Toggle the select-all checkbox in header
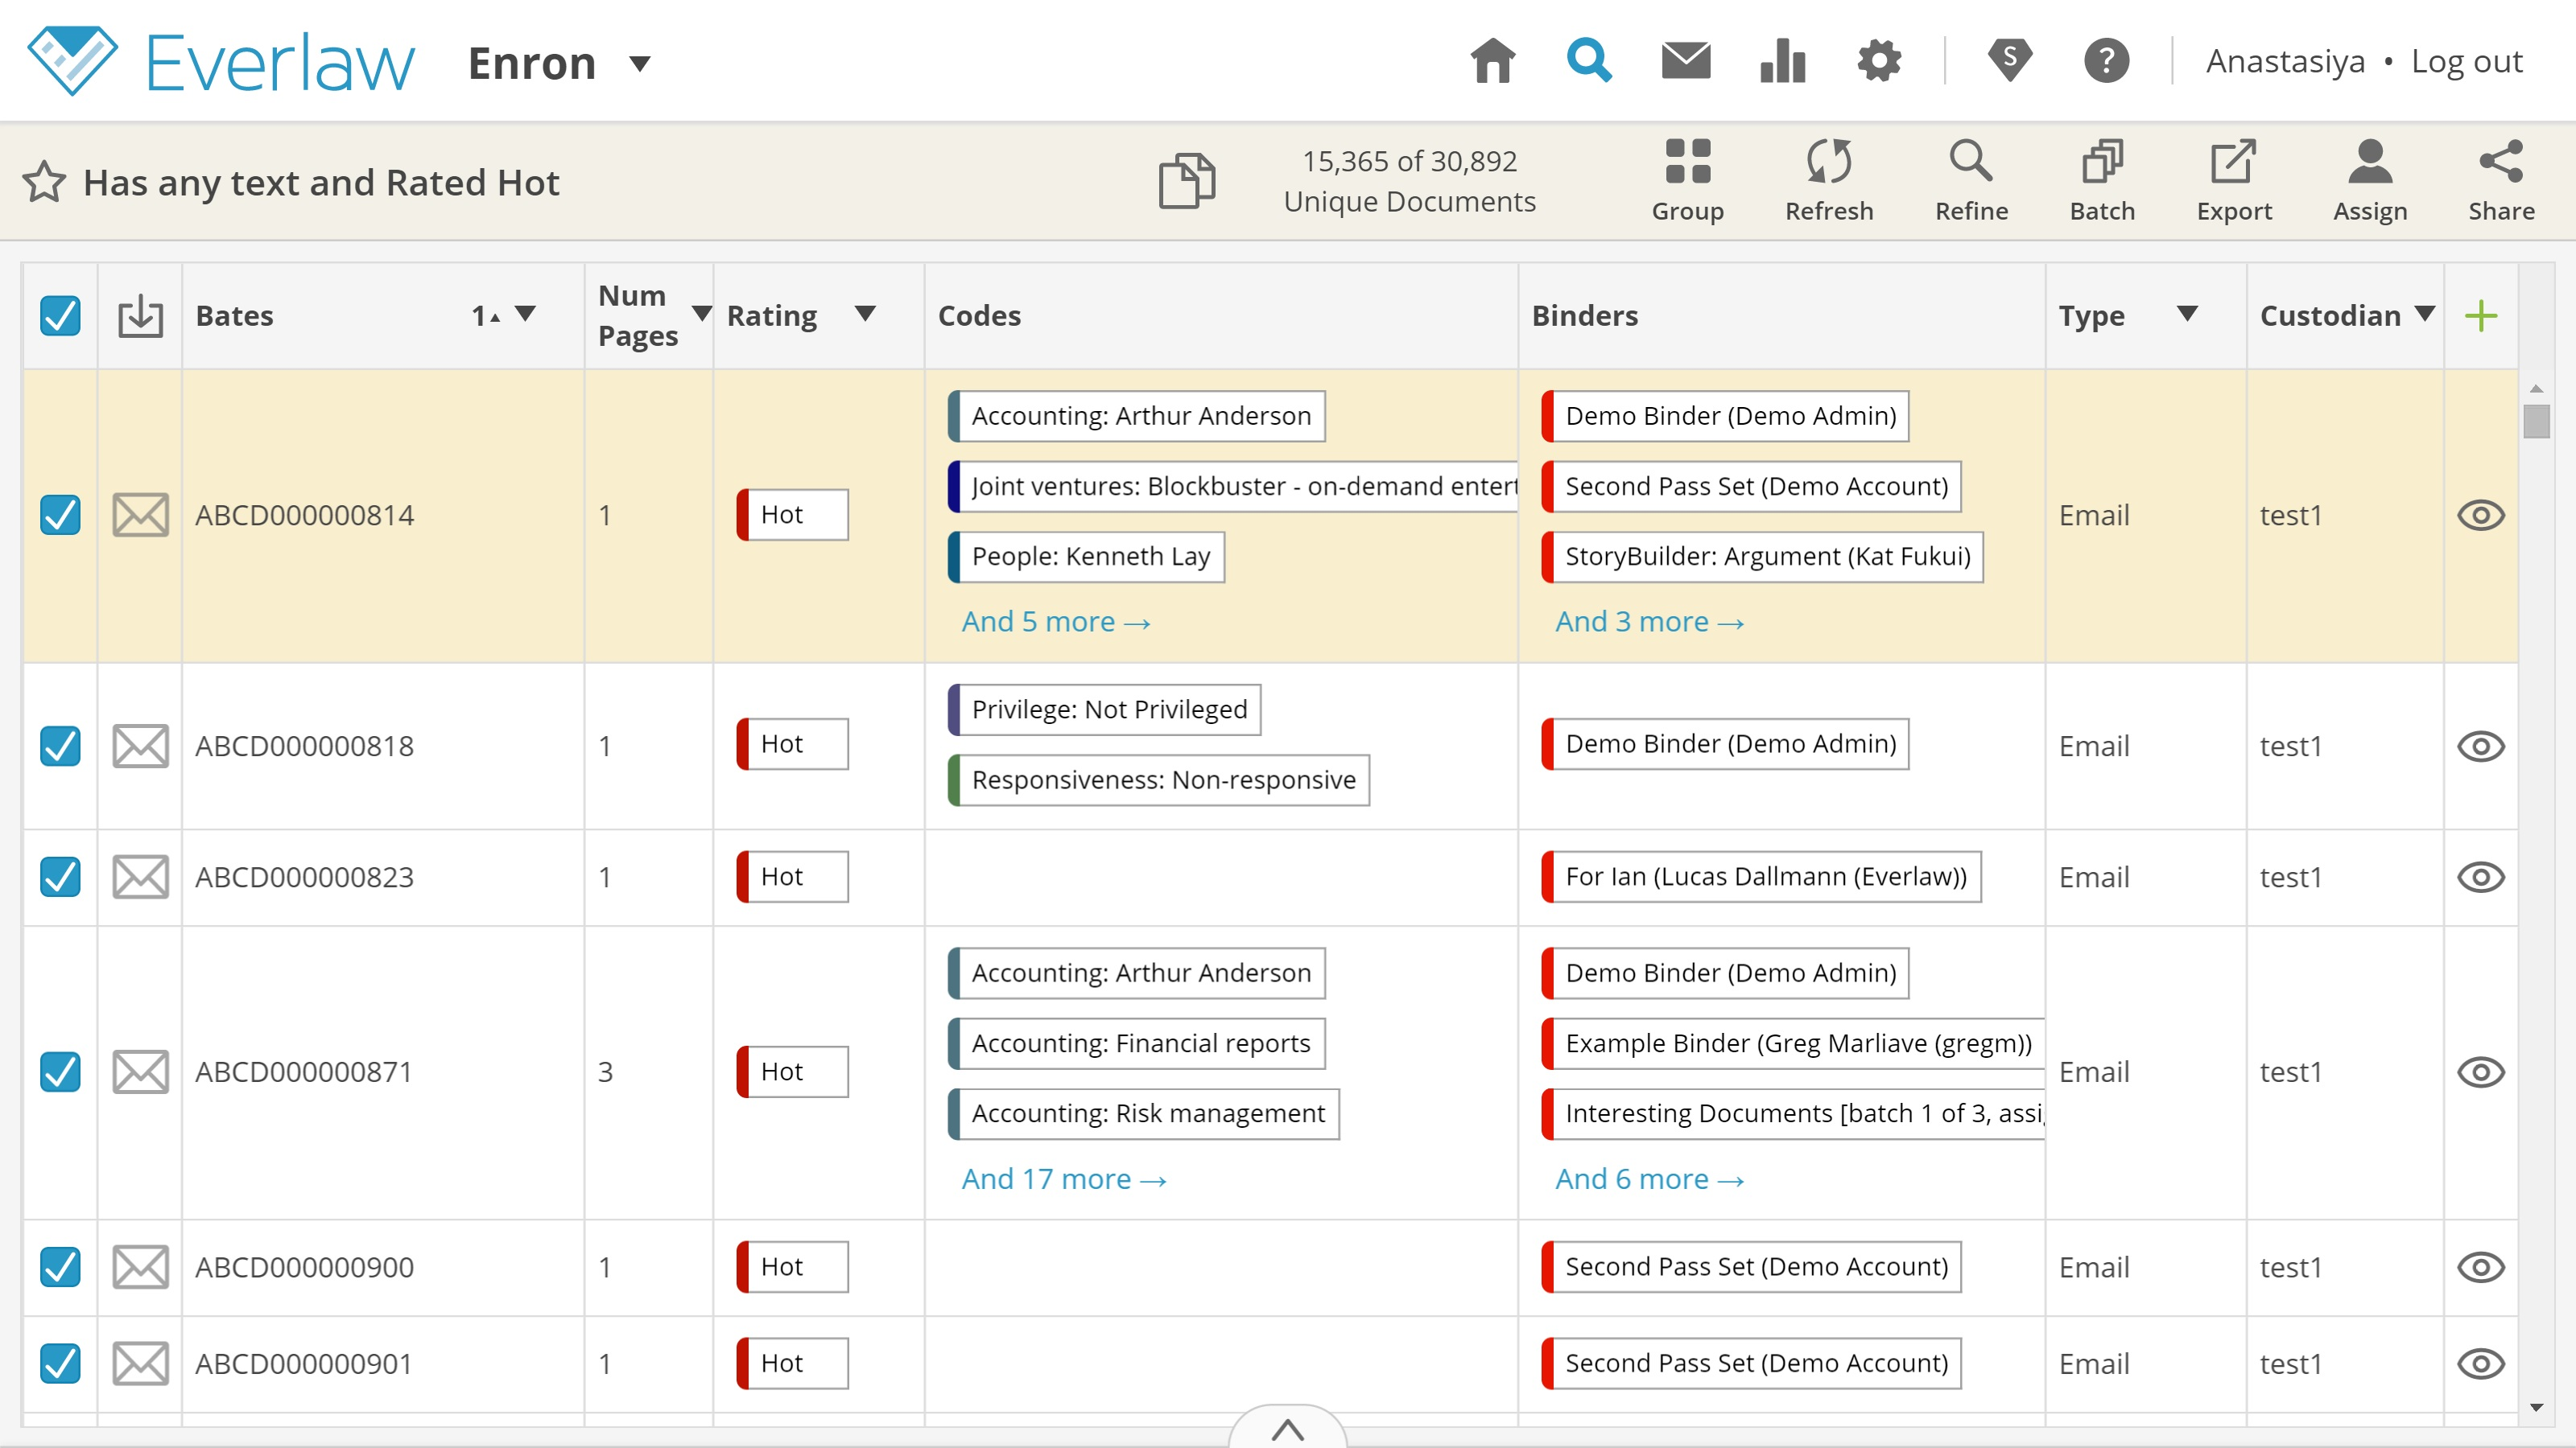This screenshot has height=1448, width=2576. (x=60, y=316)
